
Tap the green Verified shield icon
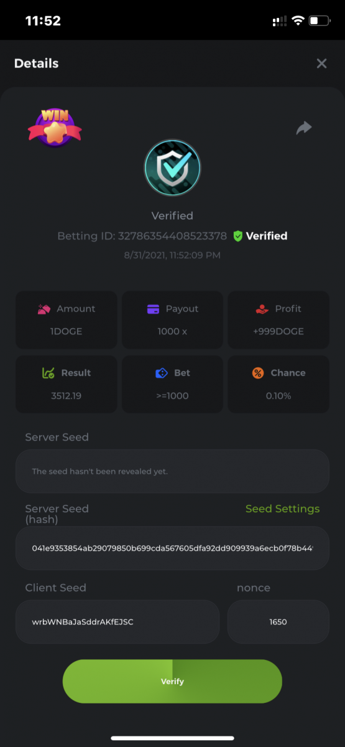tap(237, 236)
